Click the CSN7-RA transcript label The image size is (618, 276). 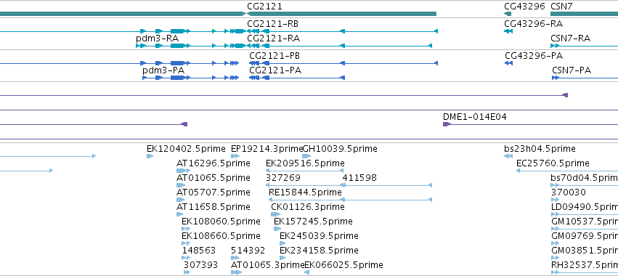point(570,38)
